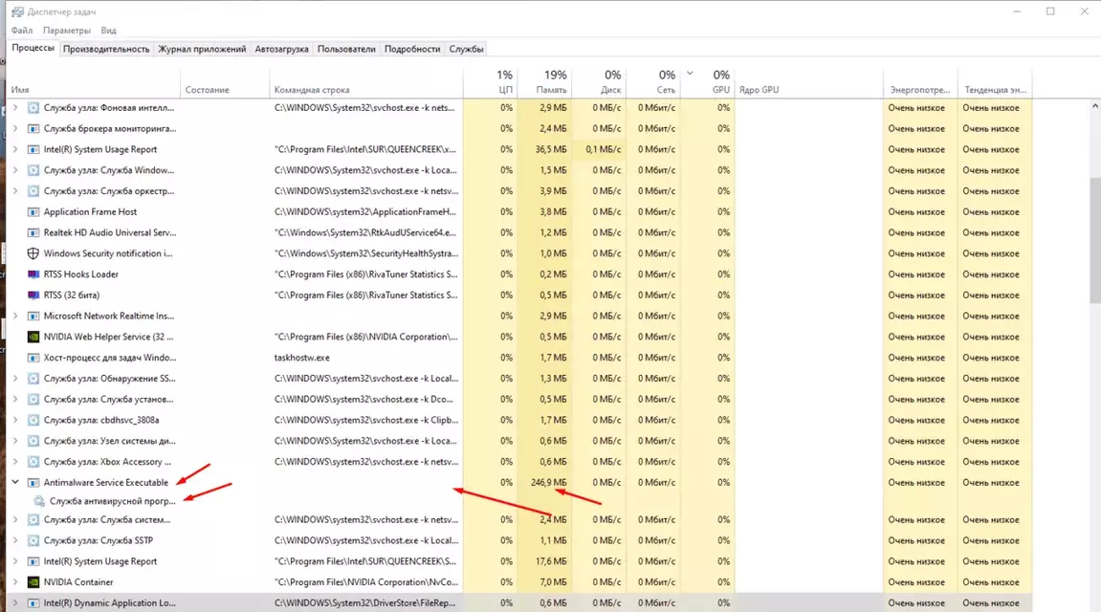
Task: Expand Служба узла: Обнаружение SSDP row
Action: 15,379
